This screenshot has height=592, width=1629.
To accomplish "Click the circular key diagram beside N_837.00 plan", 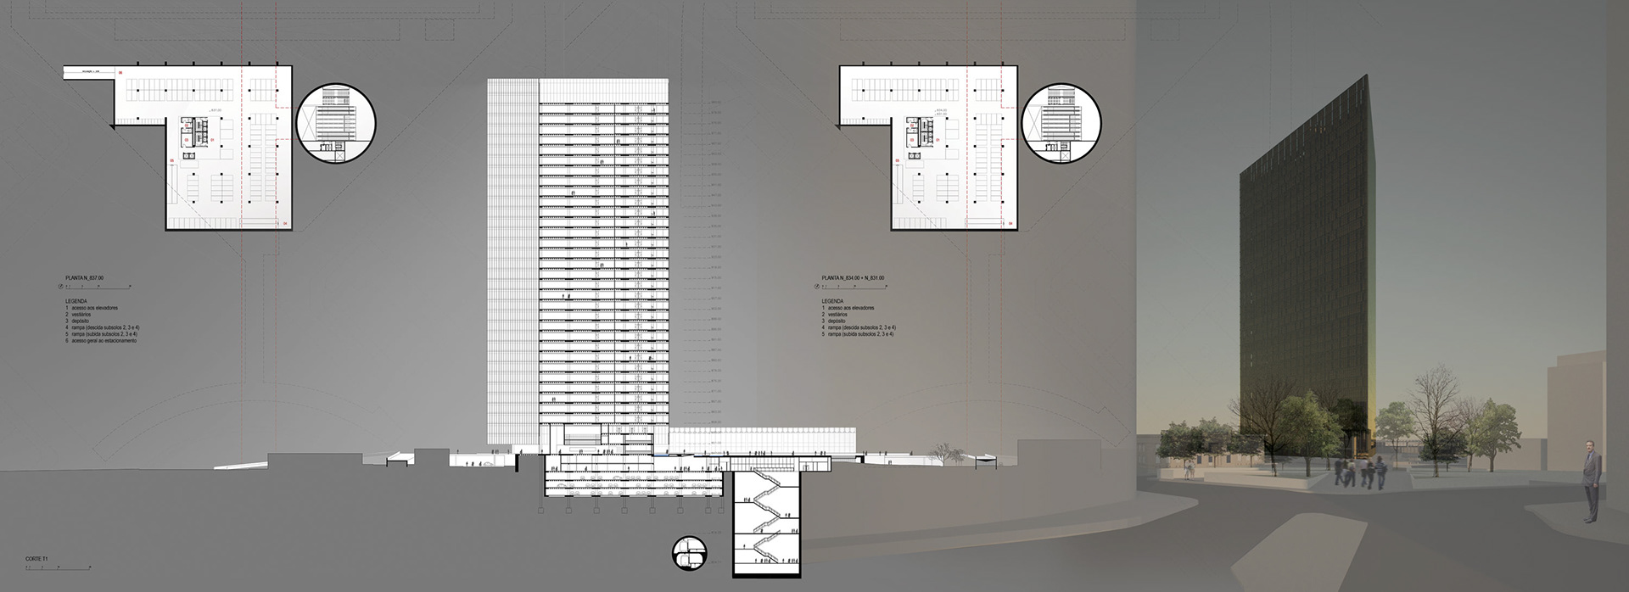I will (x=335, y=123).
